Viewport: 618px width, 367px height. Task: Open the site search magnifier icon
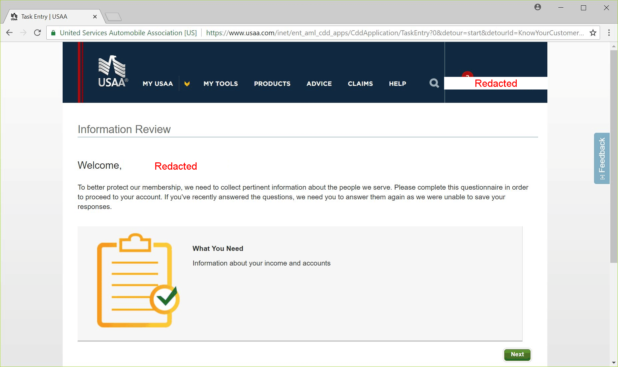coord(434,83)
